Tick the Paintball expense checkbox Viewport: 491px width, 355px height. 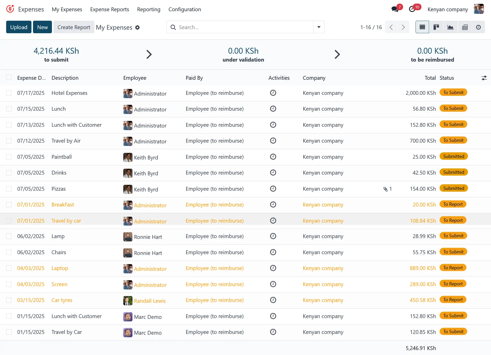coord(9,157)
